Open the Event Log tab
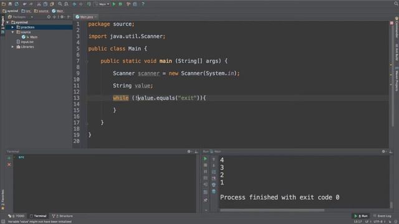The width and height of the screenshot is (399, 224). click(382, 216)
